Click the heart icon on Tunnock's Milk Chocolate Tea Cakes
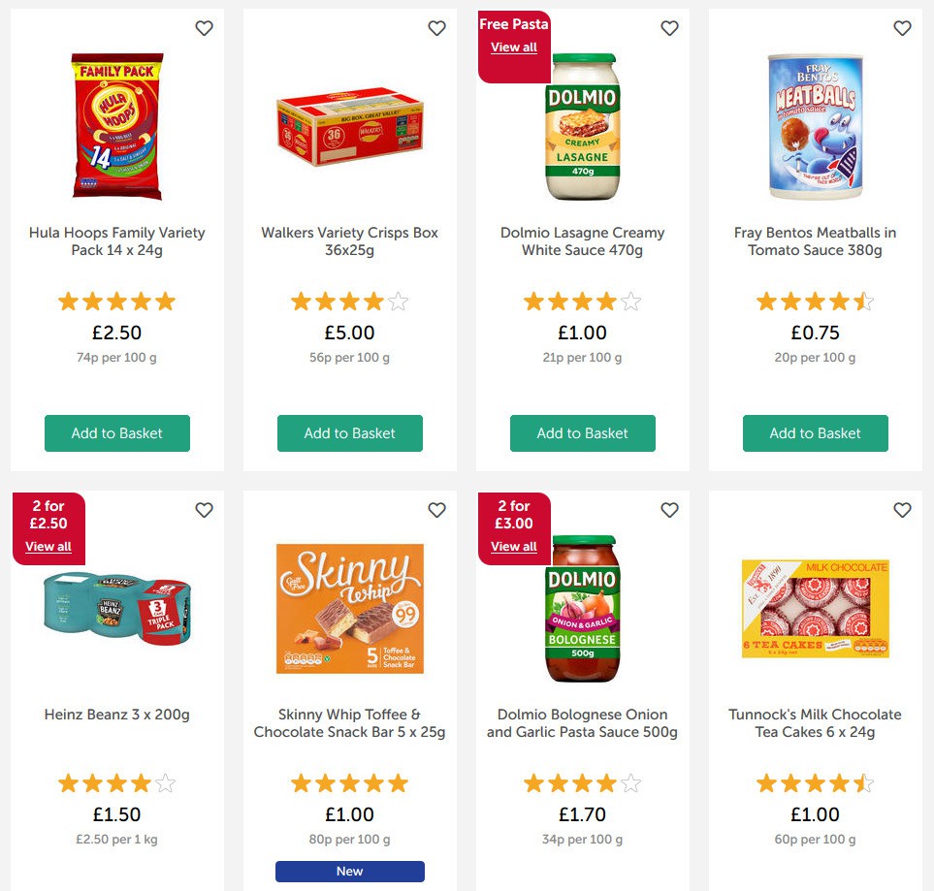934x891 pixels. pos(902,509)
